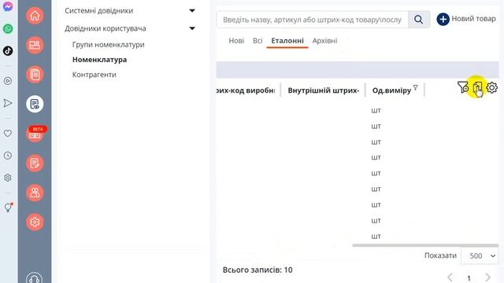Open the cash register icon below Home
The image size is (504, 283).
(35, 45)
